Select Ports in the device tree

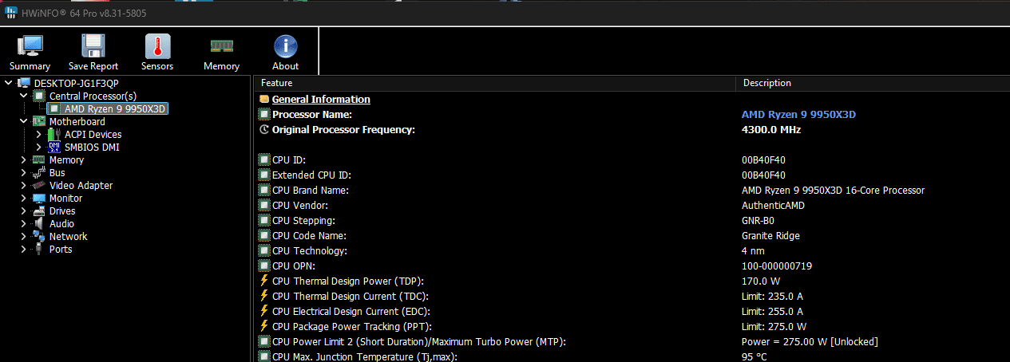(60, 249)
